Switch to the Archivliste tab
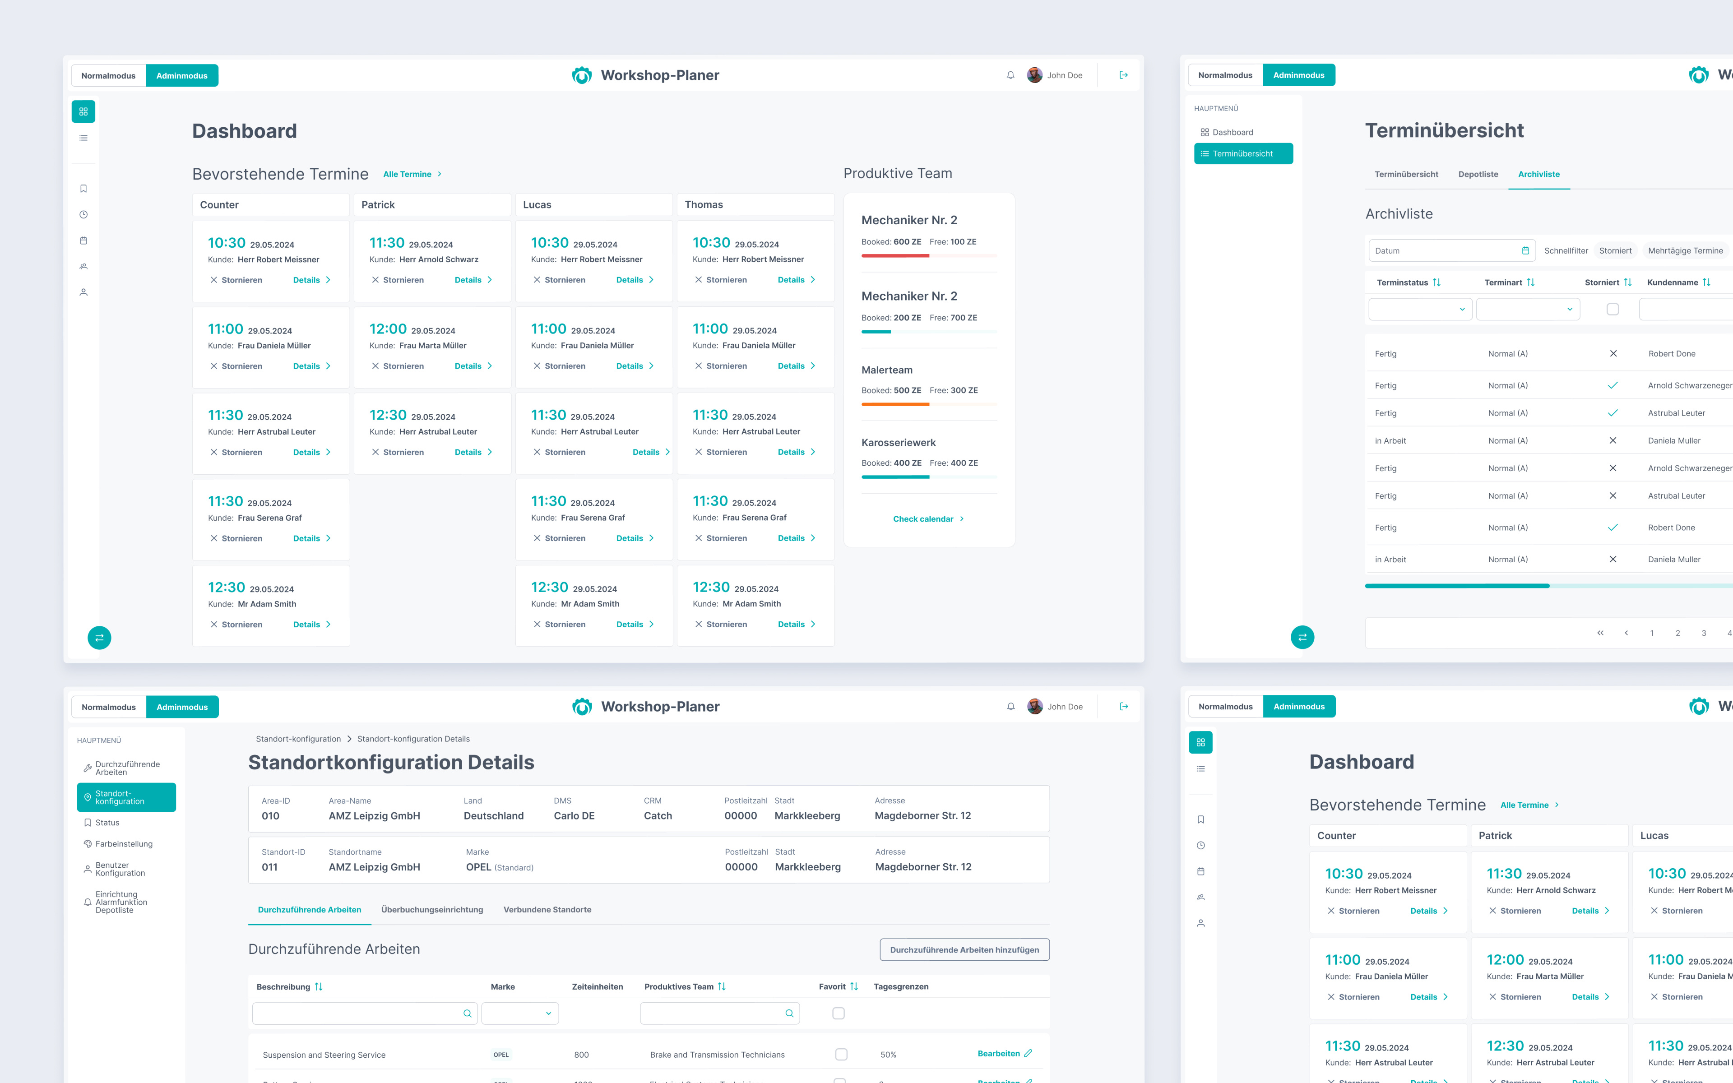The height and width of the screenshot is (1083, 1733). click(1539, 174)
